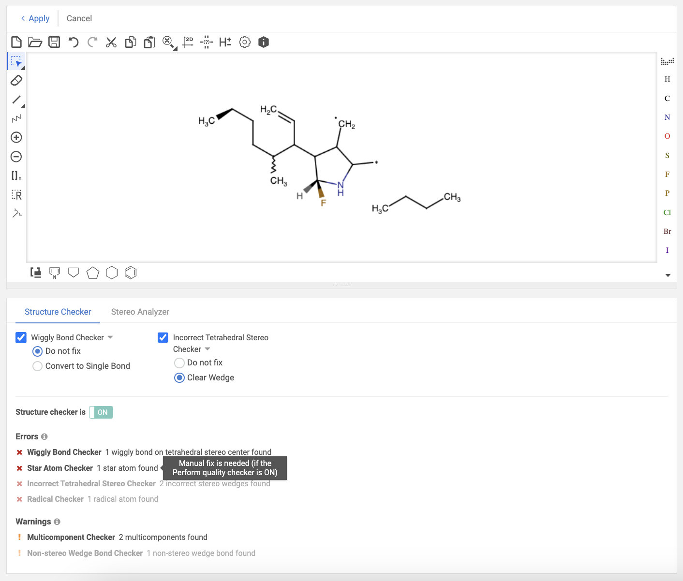The height and width of the screenshot is (581, 683).
Task: Expand Incorrect Tetrahedral Stereo Checker dropdown arrow
Action: pyautogui.click(x=208, y=349)
